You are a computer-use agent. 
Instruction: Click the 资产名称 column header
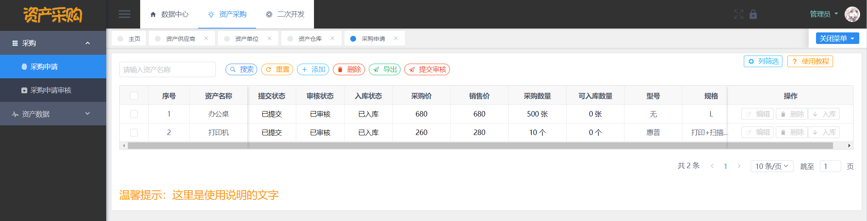tap(219, 96)
